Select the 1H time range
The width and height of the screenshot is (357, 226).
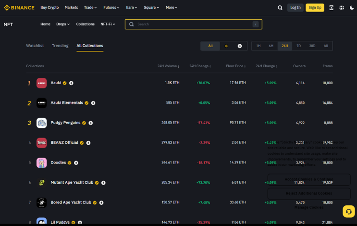pos(259,46)
